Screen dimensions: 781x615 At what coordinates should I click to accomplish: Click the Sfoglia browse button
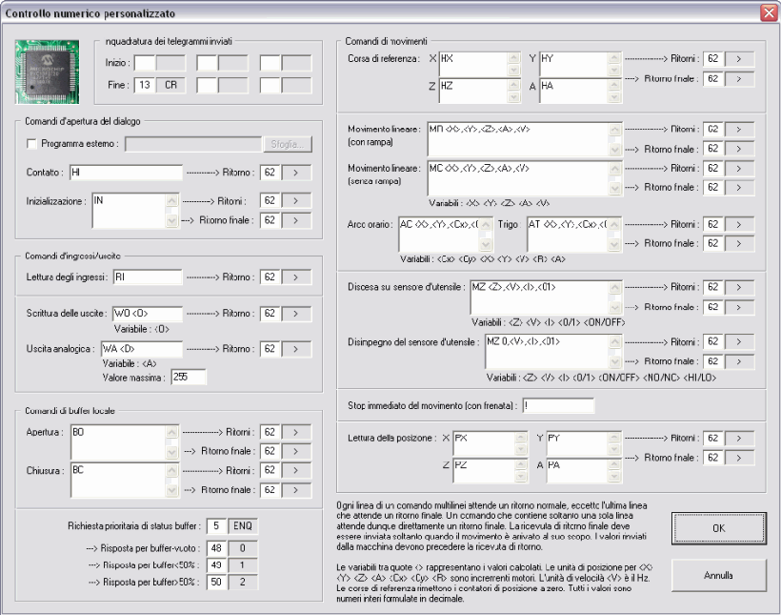(288, 144)
